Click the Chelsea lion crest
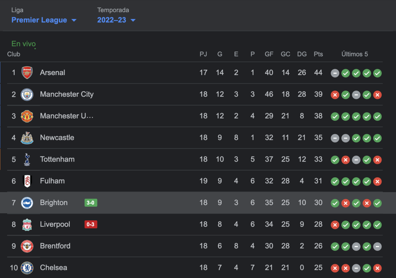Image resolution: width=396 pixels, height=278 pixels. pos(27,268)
